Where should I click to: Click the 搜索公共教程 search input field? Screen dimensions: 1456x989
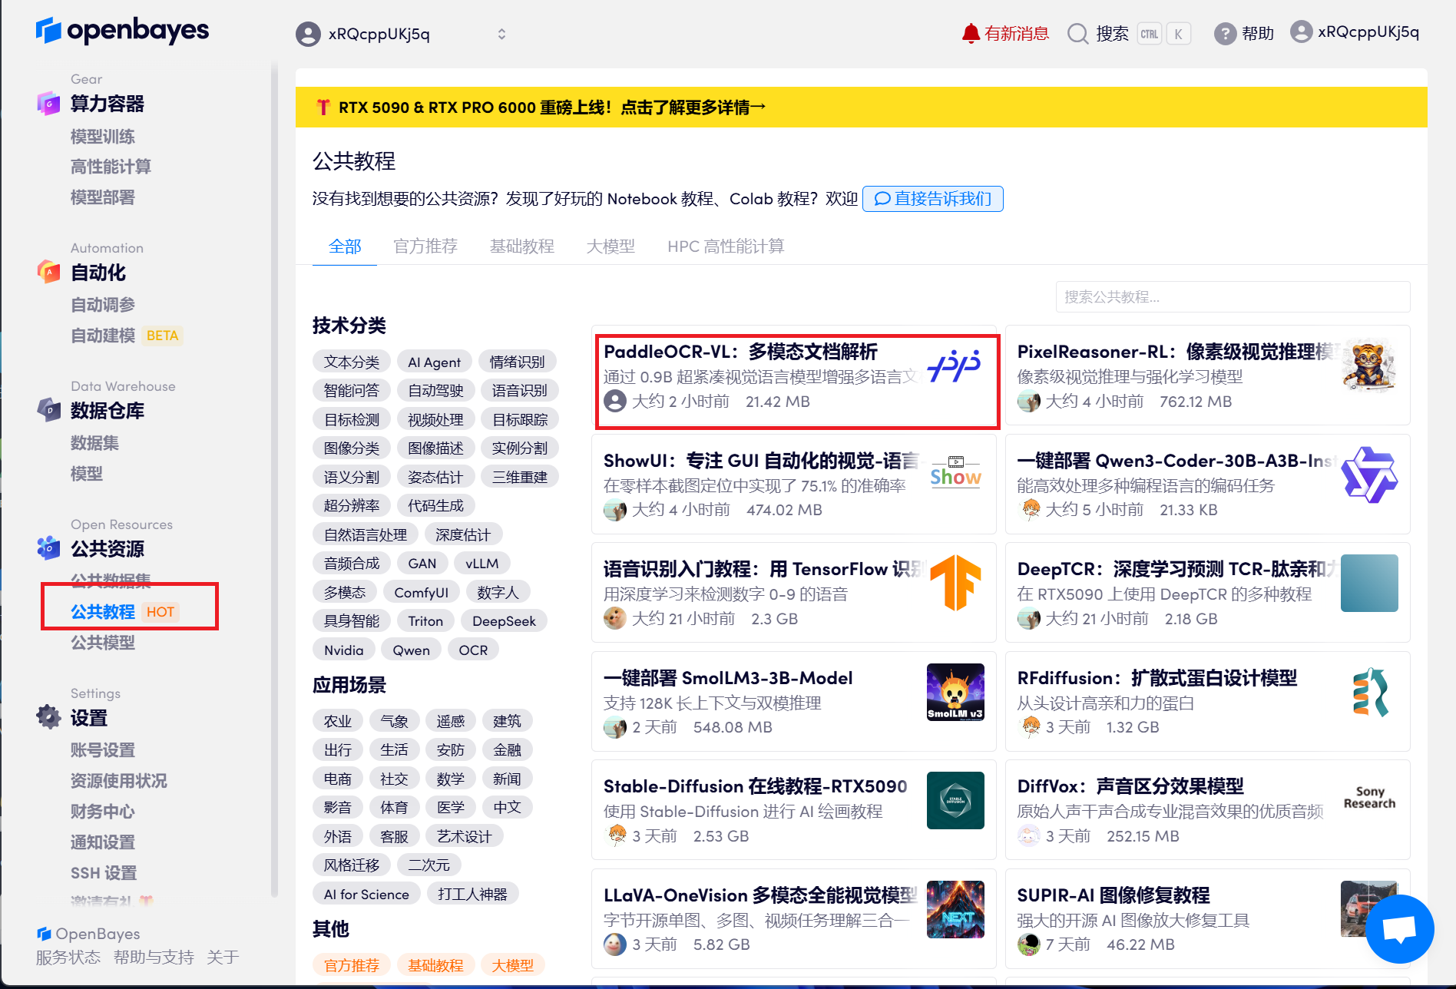(x=1232, y=297)
